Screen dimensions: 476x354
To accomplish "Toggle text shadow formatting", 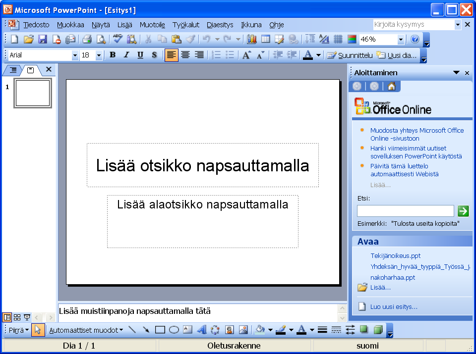I will click(154, 55).
